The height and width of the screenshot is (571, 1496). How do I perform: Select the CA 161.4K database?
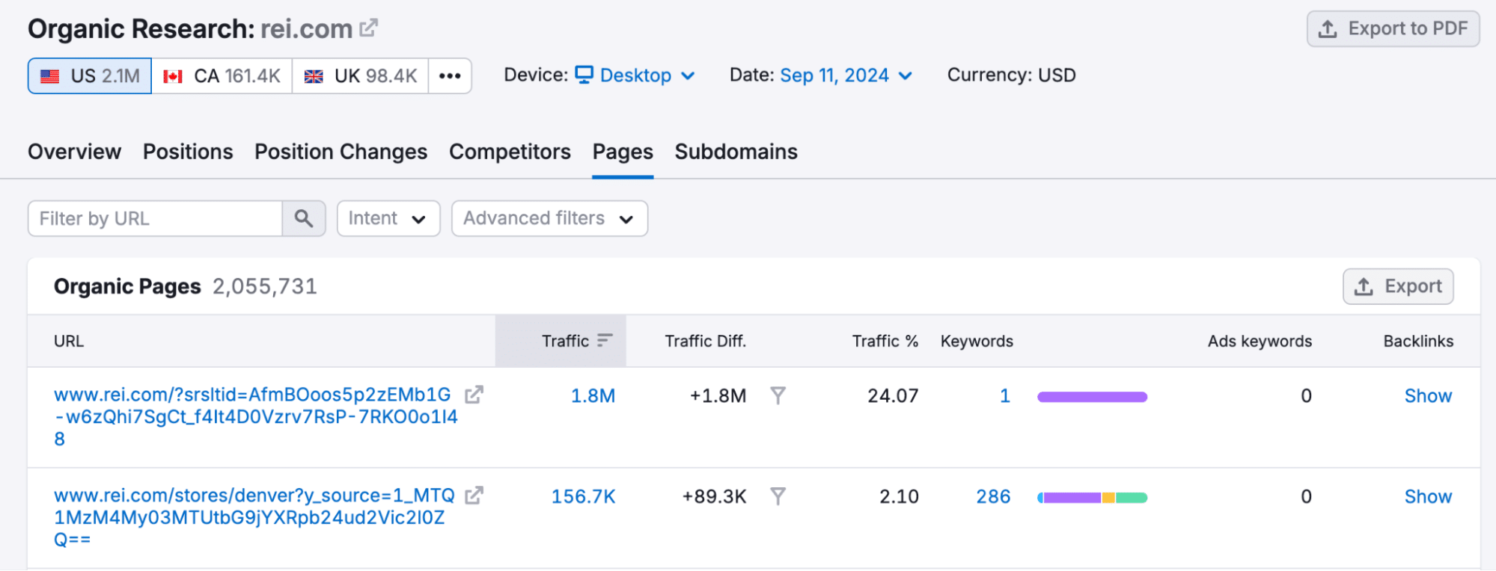coord(222,75)
